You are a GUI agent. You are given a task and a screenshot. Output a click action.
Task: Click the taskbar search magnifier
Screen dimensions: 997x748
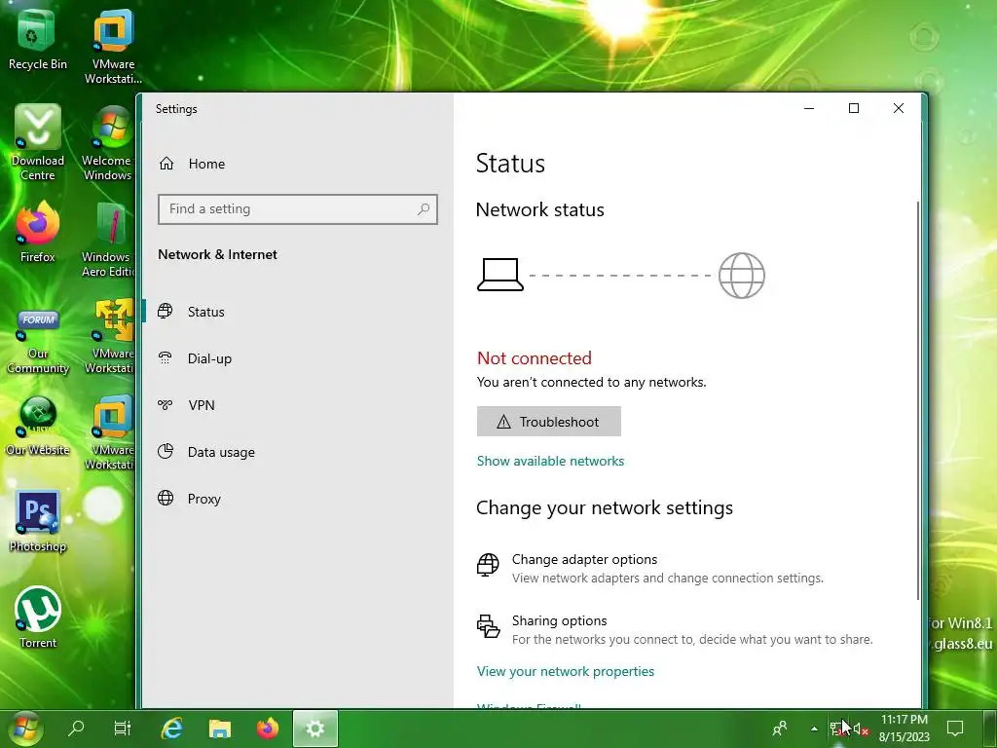(76, 728)
